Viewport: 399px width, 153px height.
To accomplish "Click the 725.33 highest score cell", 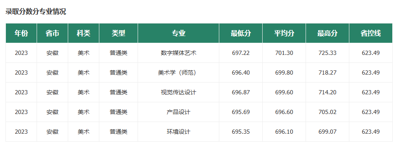I will click(x=327, y=53).
